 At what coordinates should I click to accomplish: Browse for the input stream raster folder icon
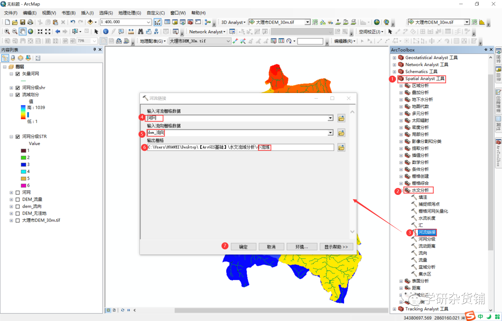click(x=341, y=118)
